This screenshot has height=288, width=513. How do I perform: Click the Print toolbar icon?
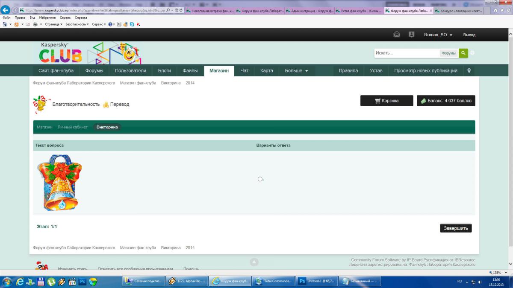[35, 24]
